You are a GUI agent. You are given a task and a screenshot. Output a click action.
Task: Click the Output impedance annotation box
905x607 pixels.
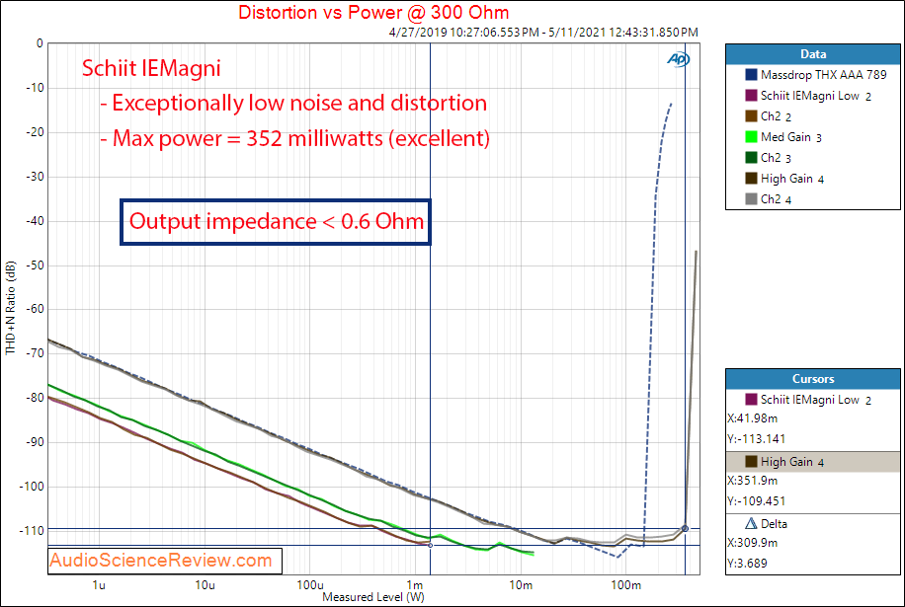click(x=276, y=222)
